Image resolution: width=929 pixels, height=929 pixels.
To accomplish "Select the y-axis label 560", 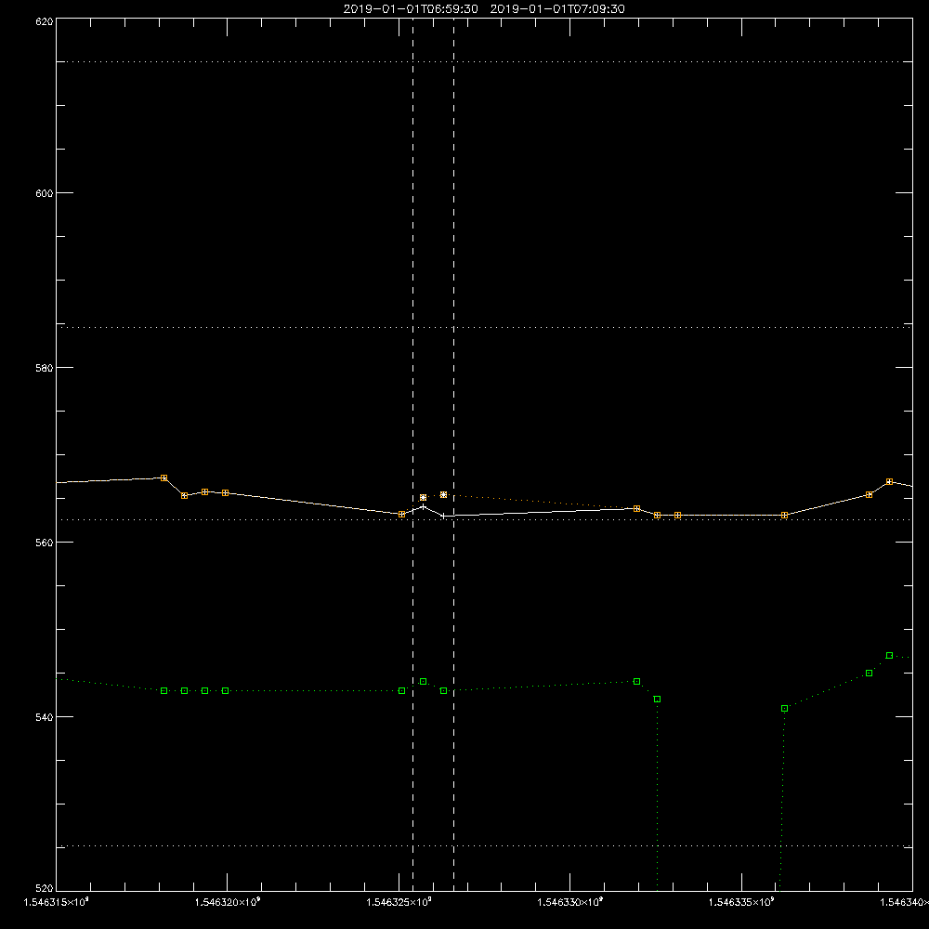I will coord(45,543).
